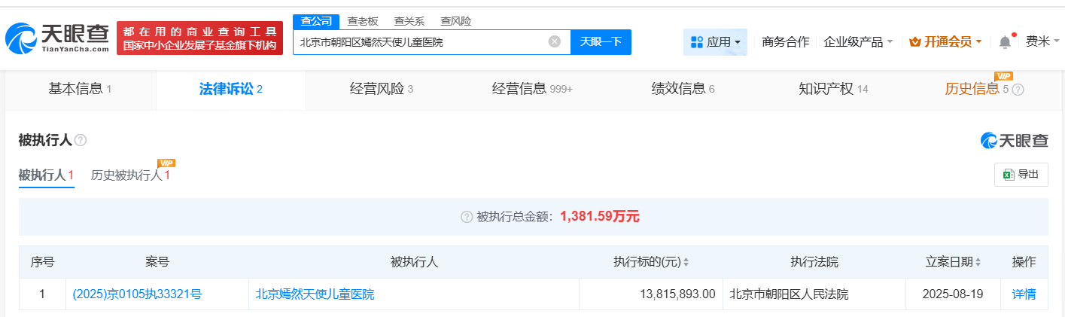Click help icon next to 被执行人 heading
This screenshot has width=1065, height=317.
point(81,141)
